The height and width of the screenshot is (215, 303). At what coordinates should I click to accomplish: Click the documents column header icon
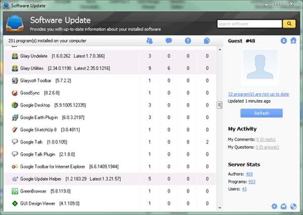[x=207, y=40]
